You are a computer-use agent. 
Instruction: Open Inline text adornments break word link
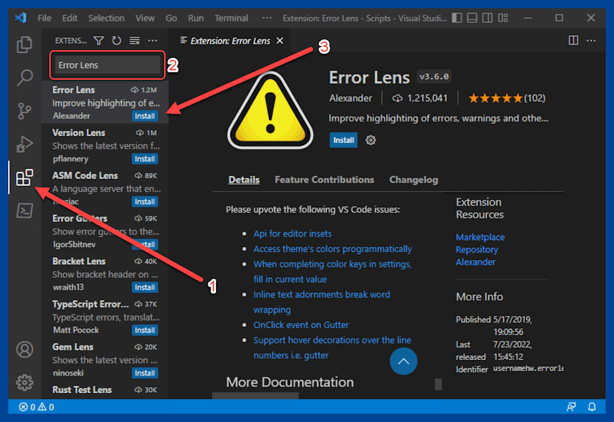pos(322,302)
